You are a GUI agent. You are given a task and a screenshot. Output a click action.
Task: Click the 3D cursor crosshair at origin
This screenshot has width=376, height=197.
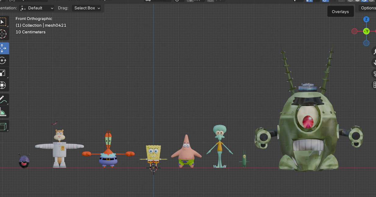coord(153,168)
